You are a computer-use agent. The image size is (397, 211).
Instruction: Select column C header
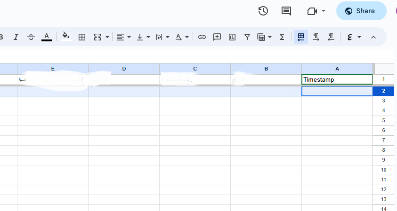click(x=195, y=69)
